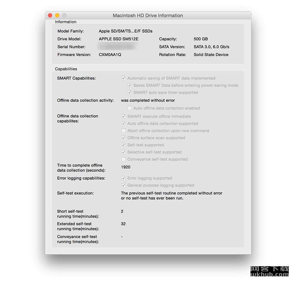297x283 pixels.
Task: Toggle Automatic saving of SMART data implemented checkbox
Action: coord(123,78)
